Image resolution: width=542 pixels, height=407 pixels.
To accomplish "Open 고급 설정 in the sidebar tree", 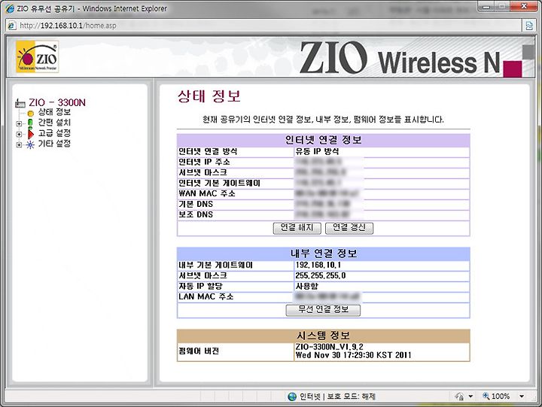I will click(54, 133).
